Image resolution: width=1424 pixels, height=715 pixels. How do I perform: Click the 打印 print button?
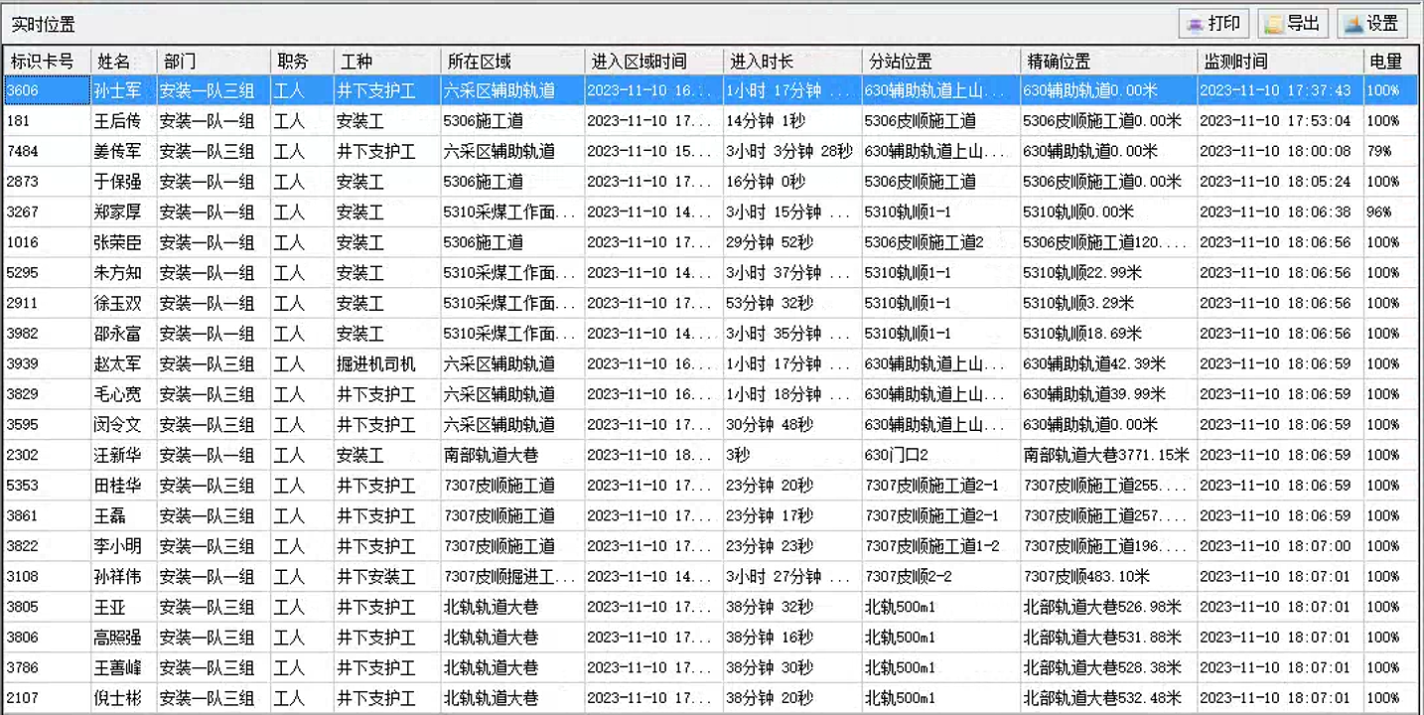1214,24
